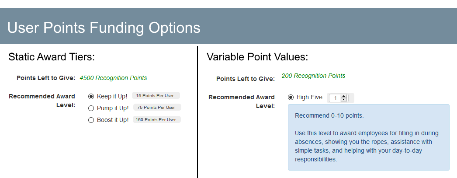Image resolution: width=457 pixels, height=178 pixels.
Task: Decrease High Five points with down arrow
Action: click(344, 100)
